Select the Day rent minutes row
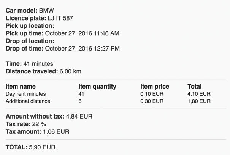This screenshot has width=230, height=155. point(108,94)
